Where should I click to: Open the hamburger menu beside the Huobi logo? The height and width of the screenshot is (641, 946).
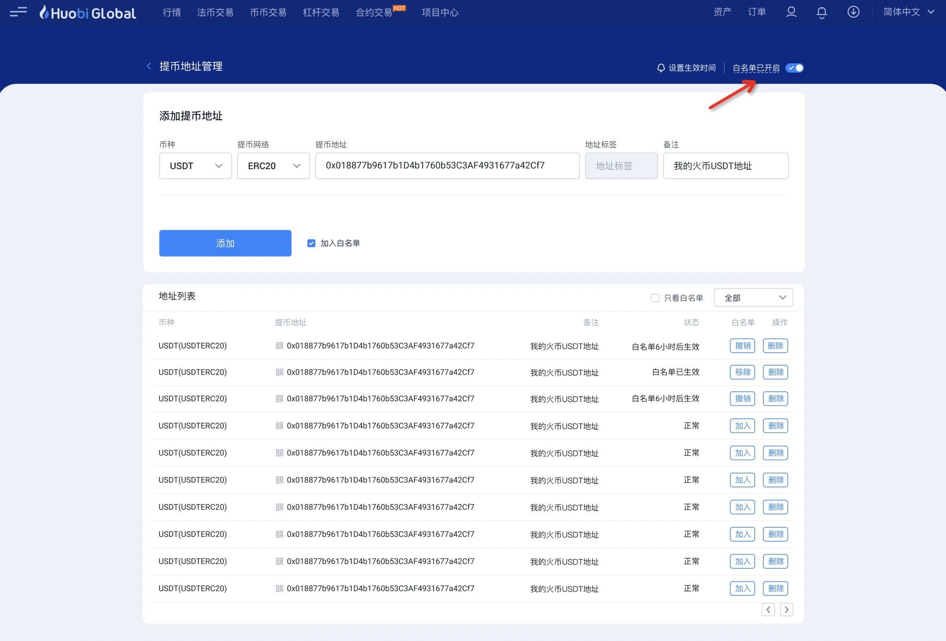[x=18, y=12]
